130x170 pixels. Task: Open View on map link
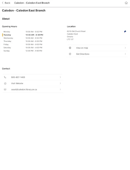82,48
